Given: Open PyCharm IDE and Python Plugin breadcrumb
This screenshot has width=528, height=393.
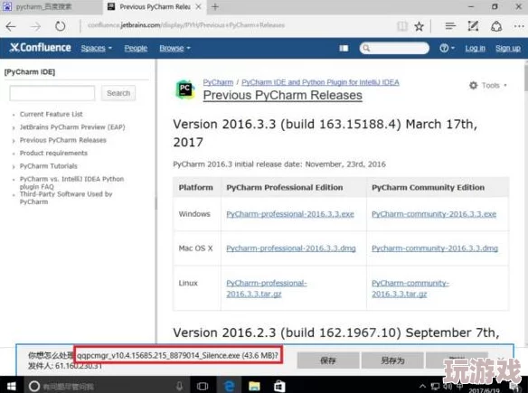Looking at the screenshot, I should pyautogui.click(x=320, y=82).
